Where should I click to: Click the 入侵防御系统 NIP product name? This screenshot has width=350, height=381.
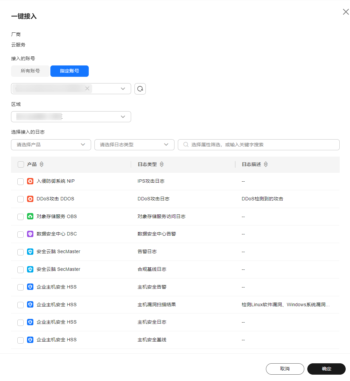(56, 181)
